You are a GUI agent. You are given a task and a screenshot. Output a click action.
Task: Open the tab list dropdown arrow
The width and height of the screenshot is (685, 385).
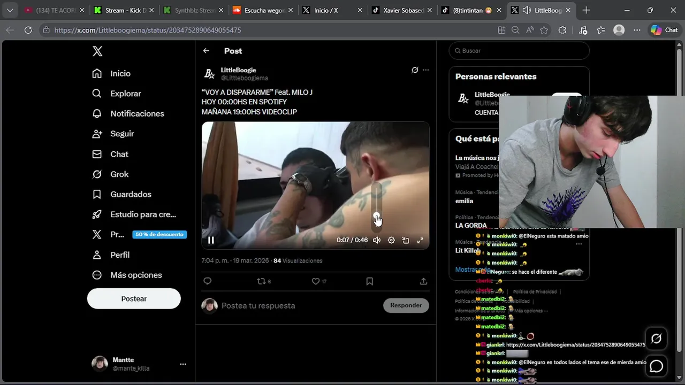[x=10, y=10]
